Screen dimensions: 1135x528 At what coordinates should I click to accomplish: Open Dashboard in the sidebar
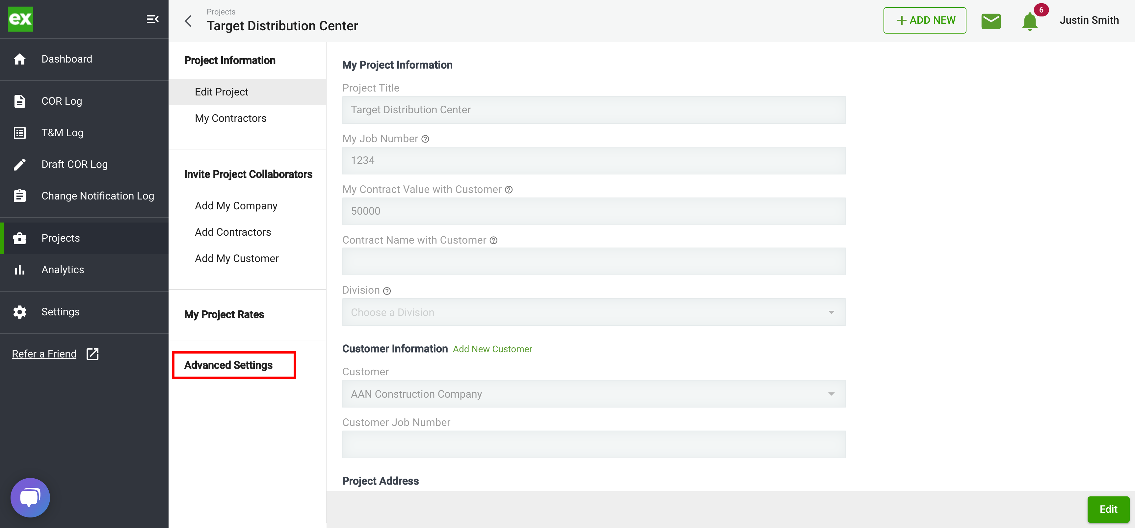84,59
